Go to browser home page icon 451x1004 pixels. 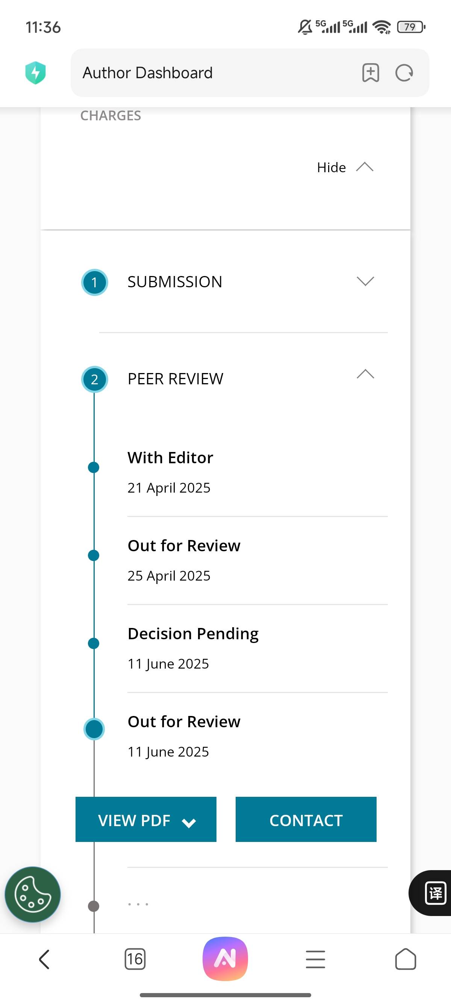point(406,959)
